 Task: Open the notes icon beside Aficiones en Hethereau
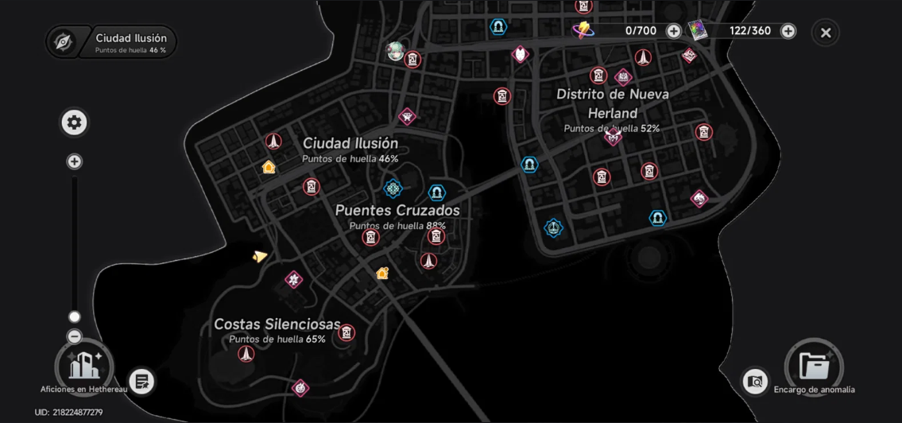click(x=141, y=381)
